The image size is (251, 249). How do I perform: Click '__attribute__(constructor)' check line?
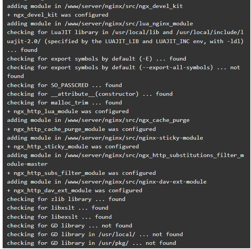coord(90,94)
